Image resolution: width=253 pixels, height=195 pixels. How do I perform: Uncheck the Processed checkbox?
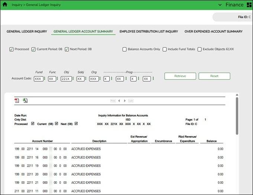[x=12, y=49]
